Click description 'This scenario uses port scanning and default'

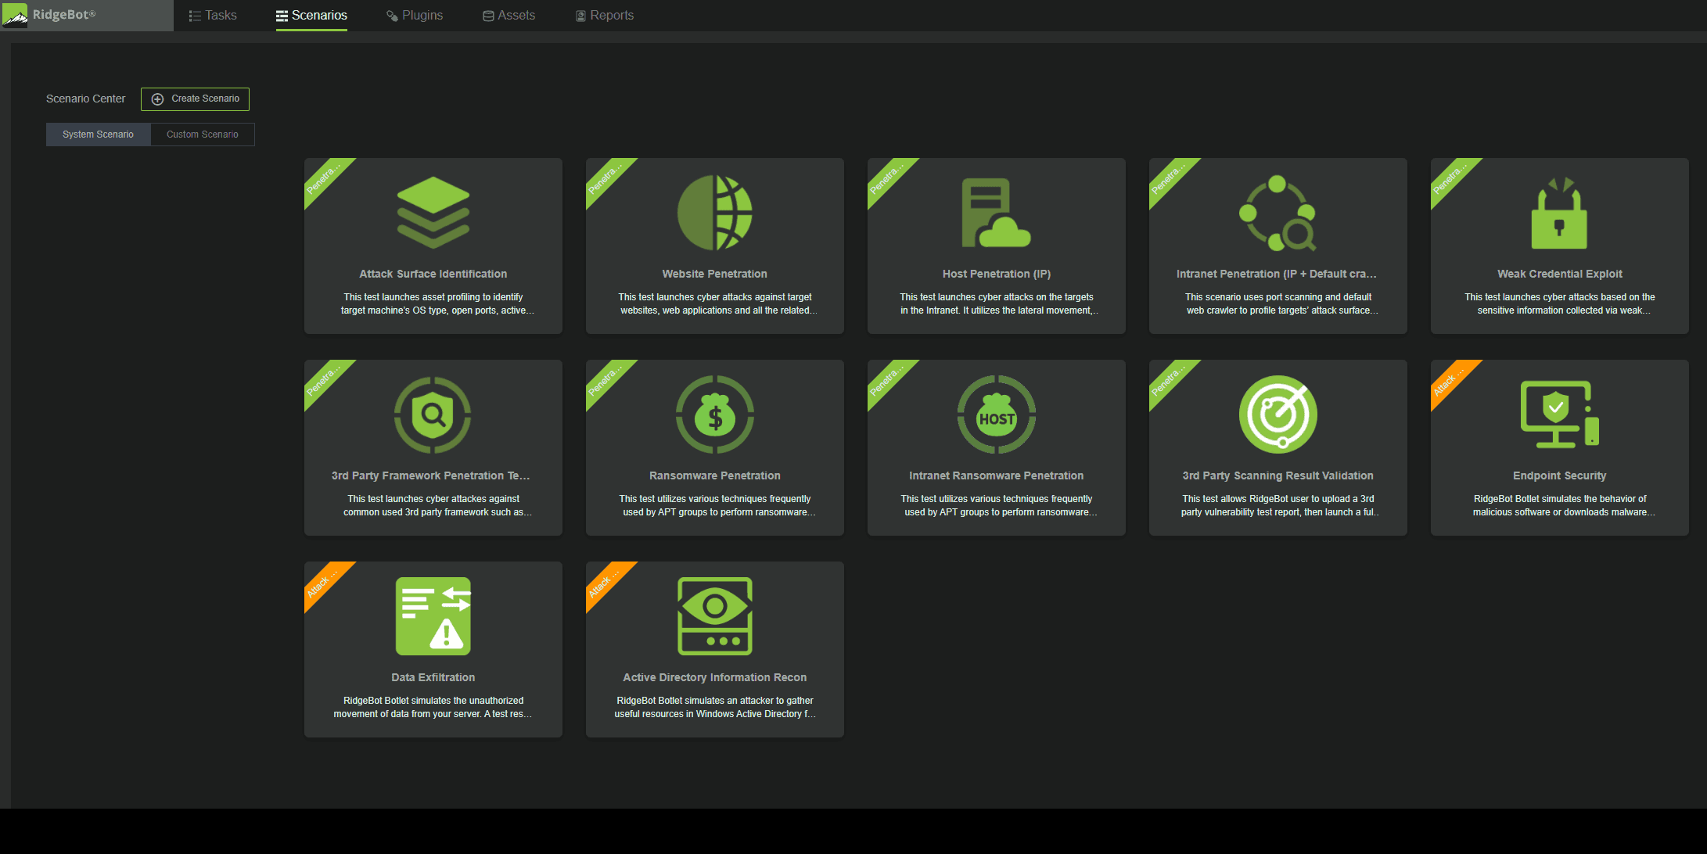1278,297
